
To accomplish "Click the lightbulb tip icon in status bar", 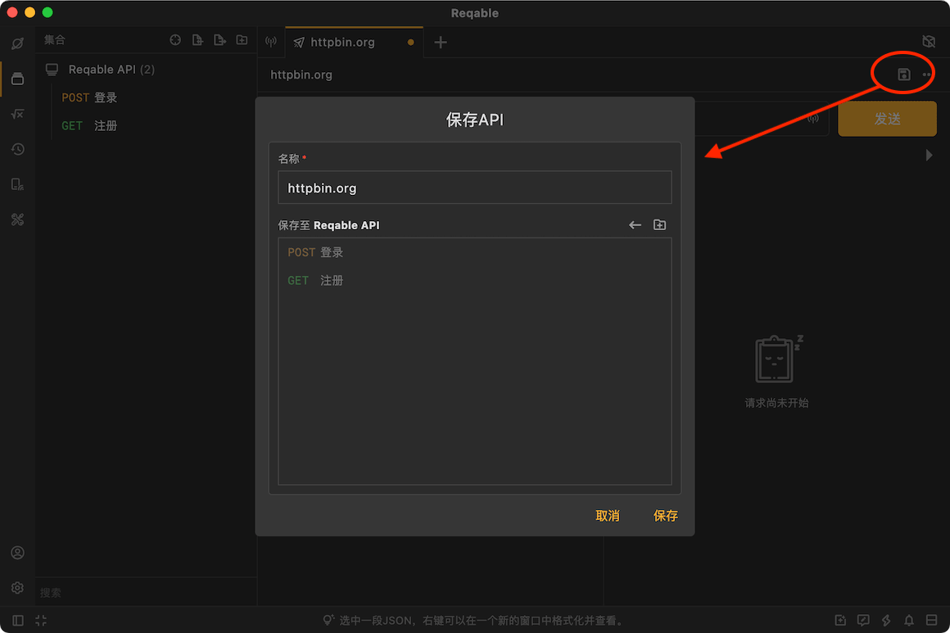I will 328,620.
